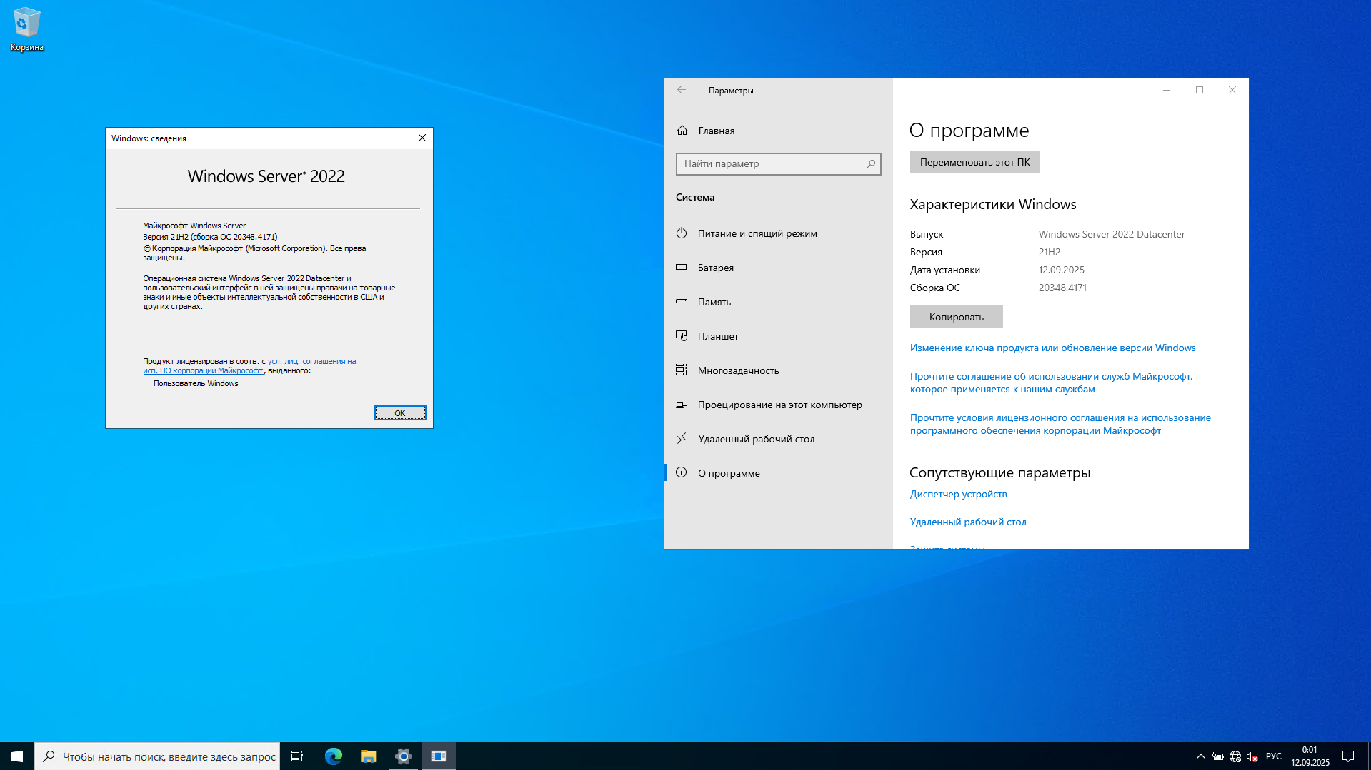Image resolution: width=1371 pixels, height=770 pixels.
Task: Click the tablet icon beside Планшет
Action: coord(682,336)
